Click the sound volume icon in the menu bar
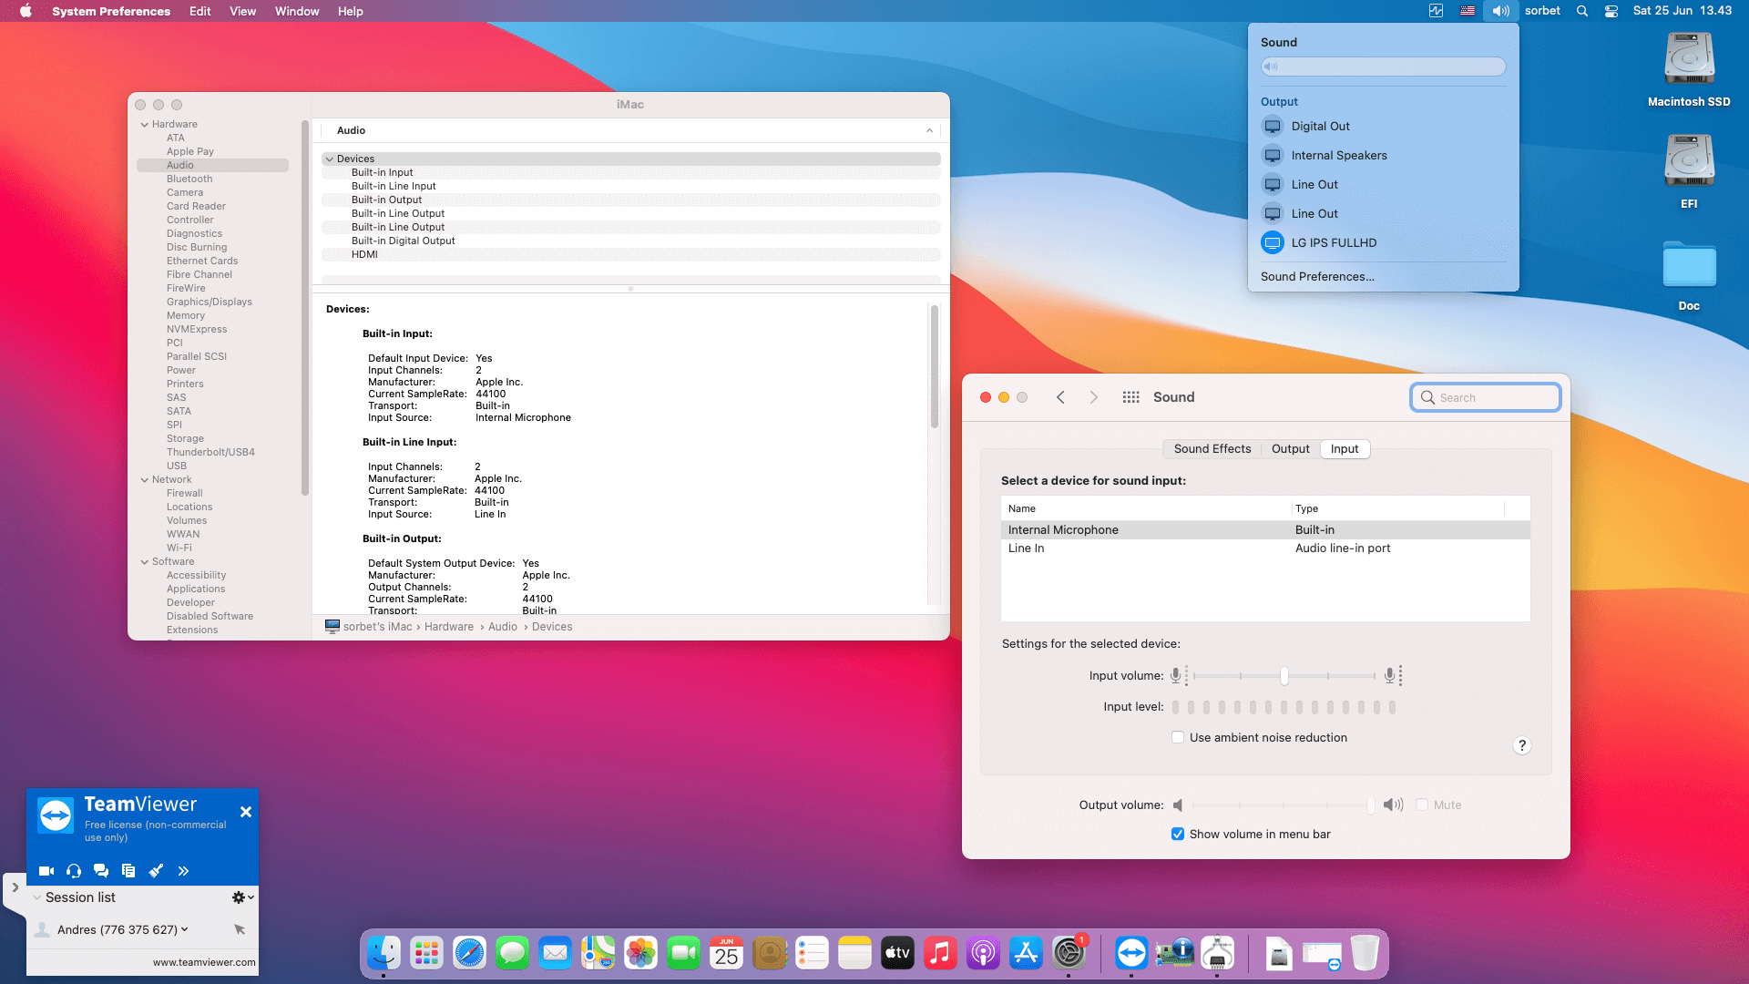This screenshot has height=984, width=1749. (x=1499, y=11)
